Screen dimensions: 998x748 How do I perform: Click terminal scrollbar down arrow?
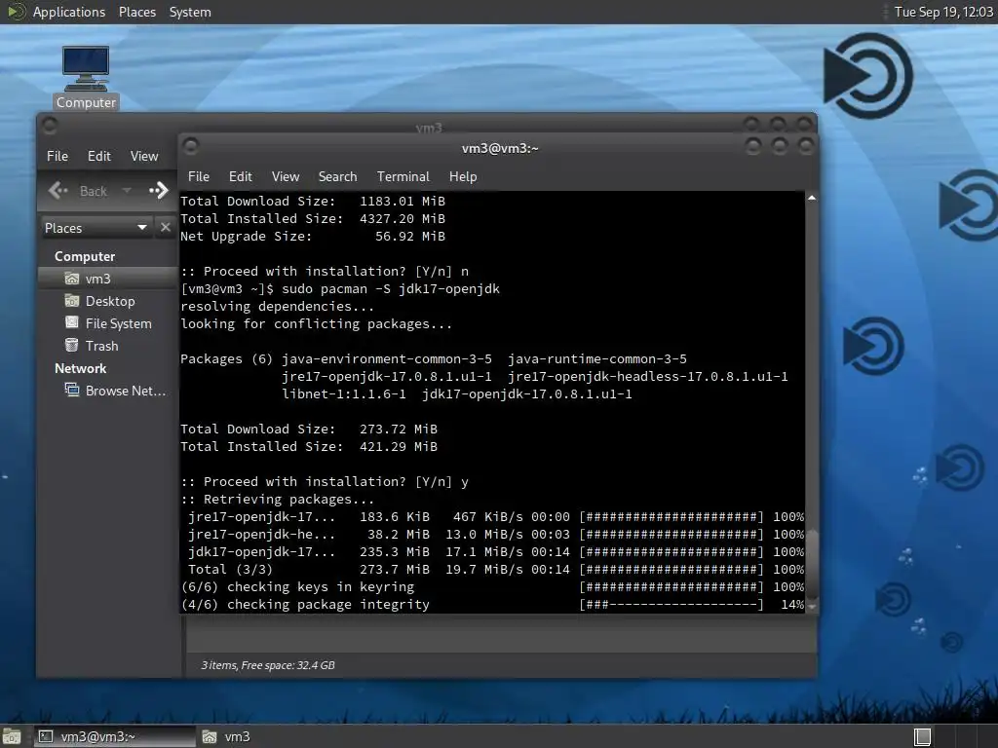(x=812, y=607)
